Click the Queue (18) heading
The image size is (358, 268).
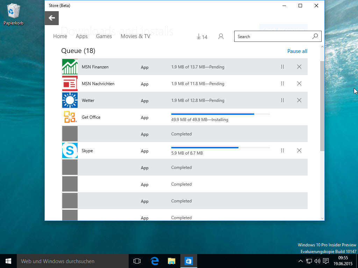pos(78,51)
